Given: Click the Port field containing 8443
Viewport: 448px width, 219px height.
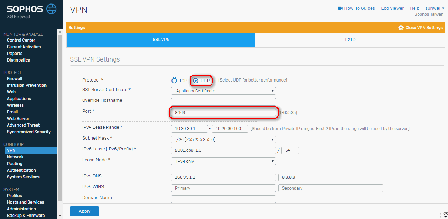Looking at the screenshot, I should (224, 113).
